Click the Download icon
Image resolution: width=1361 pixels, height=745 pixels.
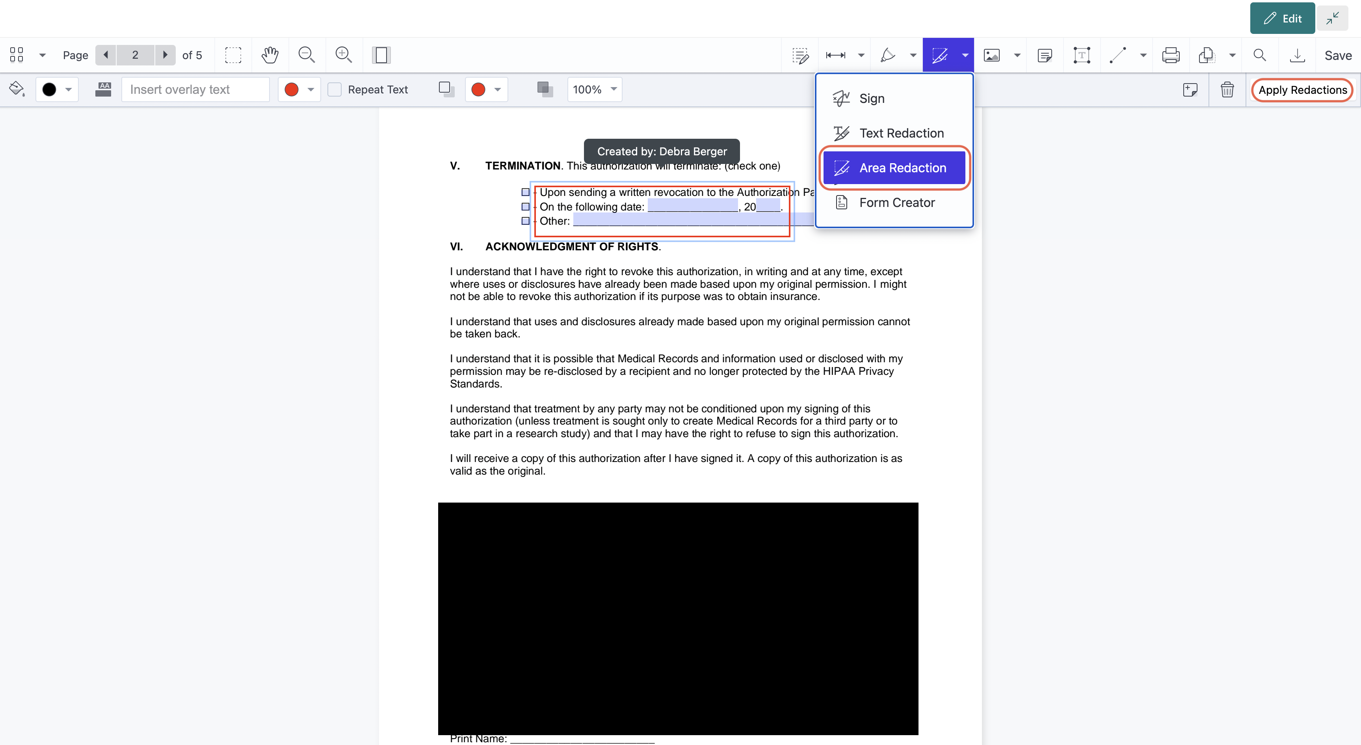pyautogui.click(x=1298, y=54)
